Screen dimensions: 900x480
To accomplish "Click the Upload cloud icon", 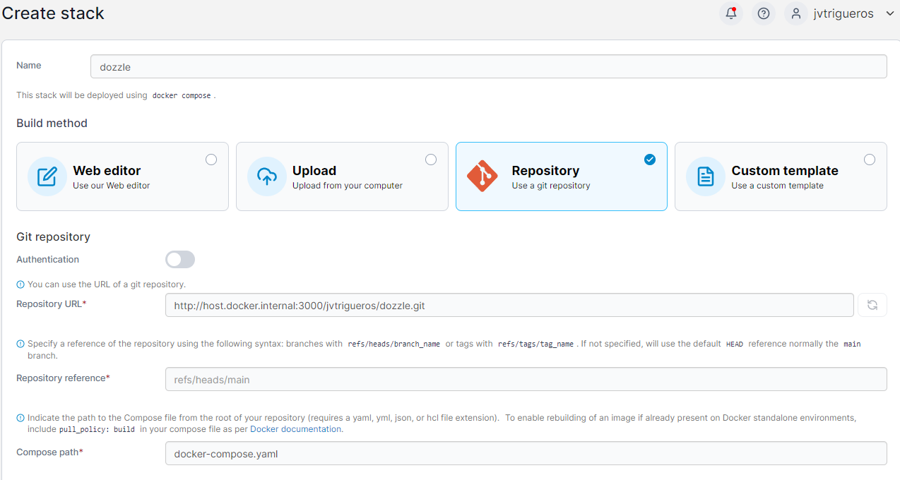I will [x=266, y=176].
